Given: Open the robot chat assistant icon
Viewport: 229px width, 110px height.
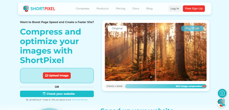Looking at the screenshot, I should coord(222,103).
